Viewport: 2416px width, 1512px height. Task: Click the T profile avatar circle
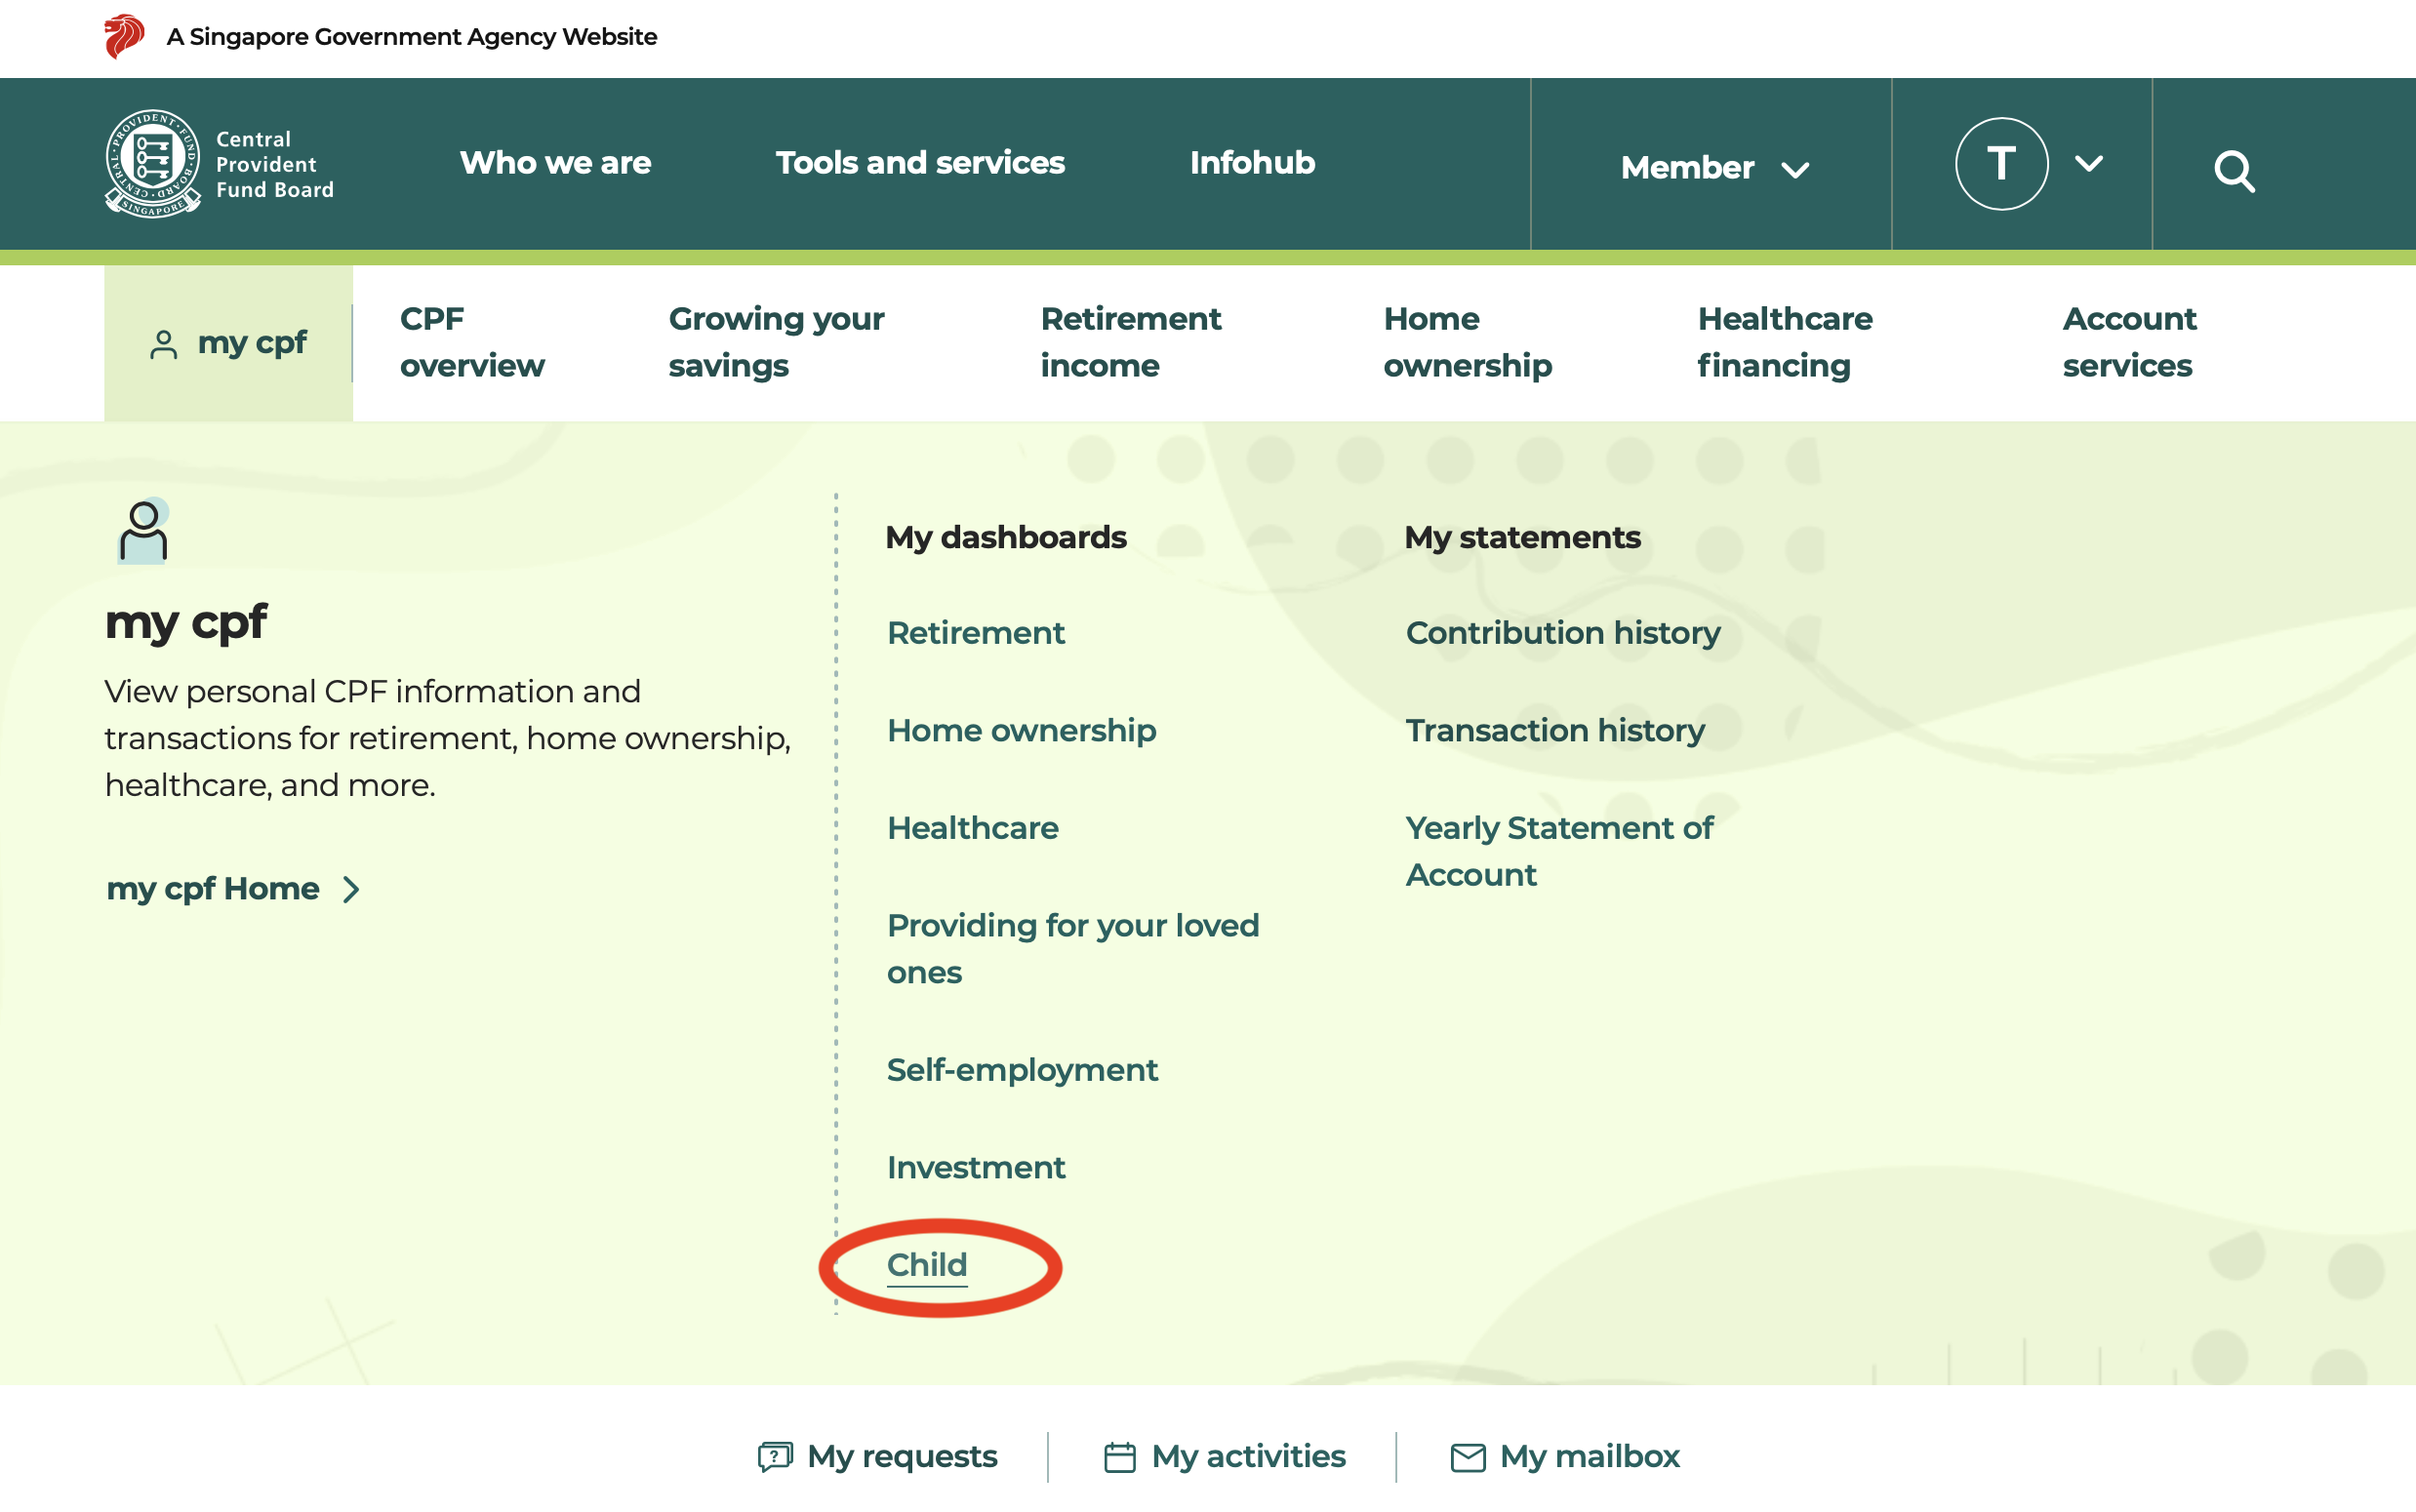pos(2000,163)
